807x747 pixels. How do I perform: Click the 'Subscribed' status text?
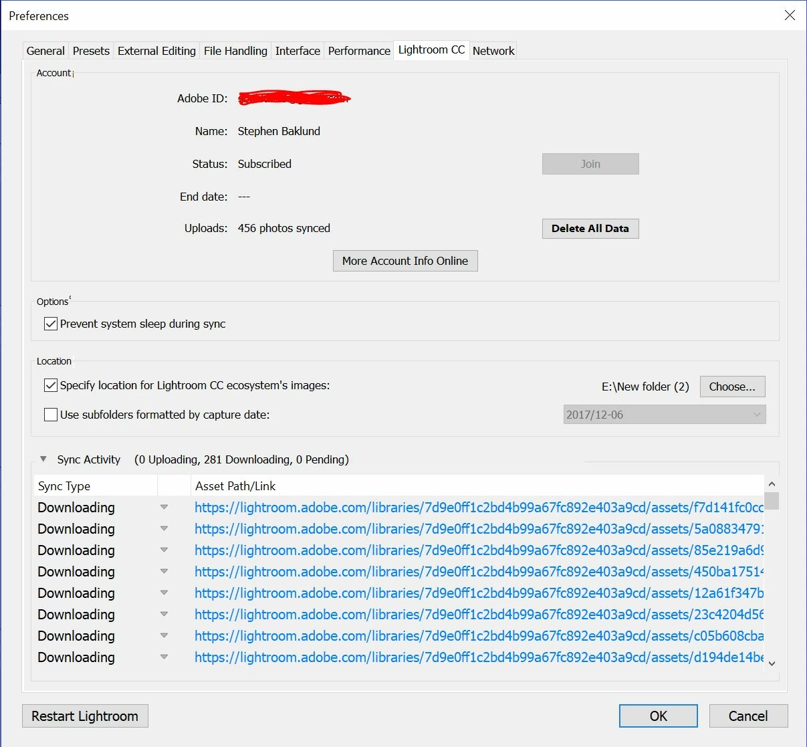(265, 164)
